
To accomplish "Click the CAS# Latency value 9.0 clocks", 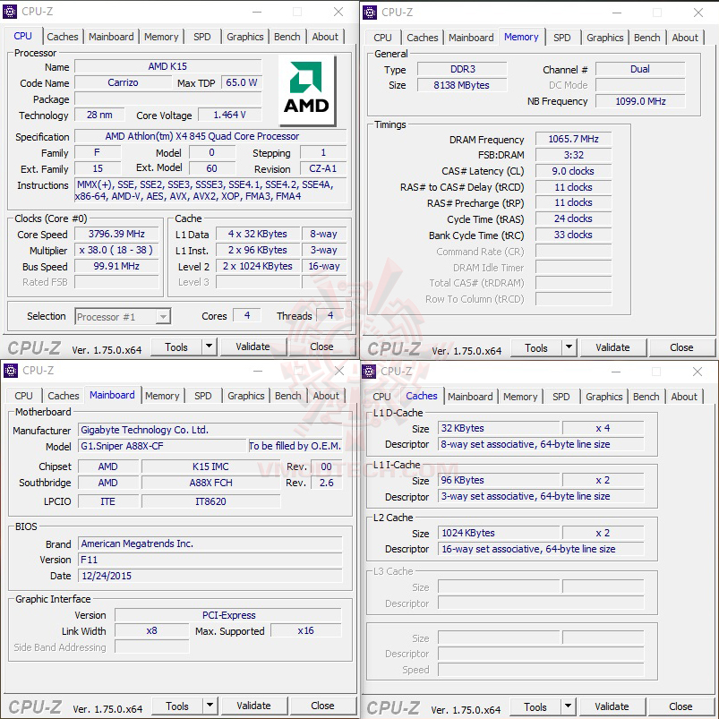I will click(573, 171).
